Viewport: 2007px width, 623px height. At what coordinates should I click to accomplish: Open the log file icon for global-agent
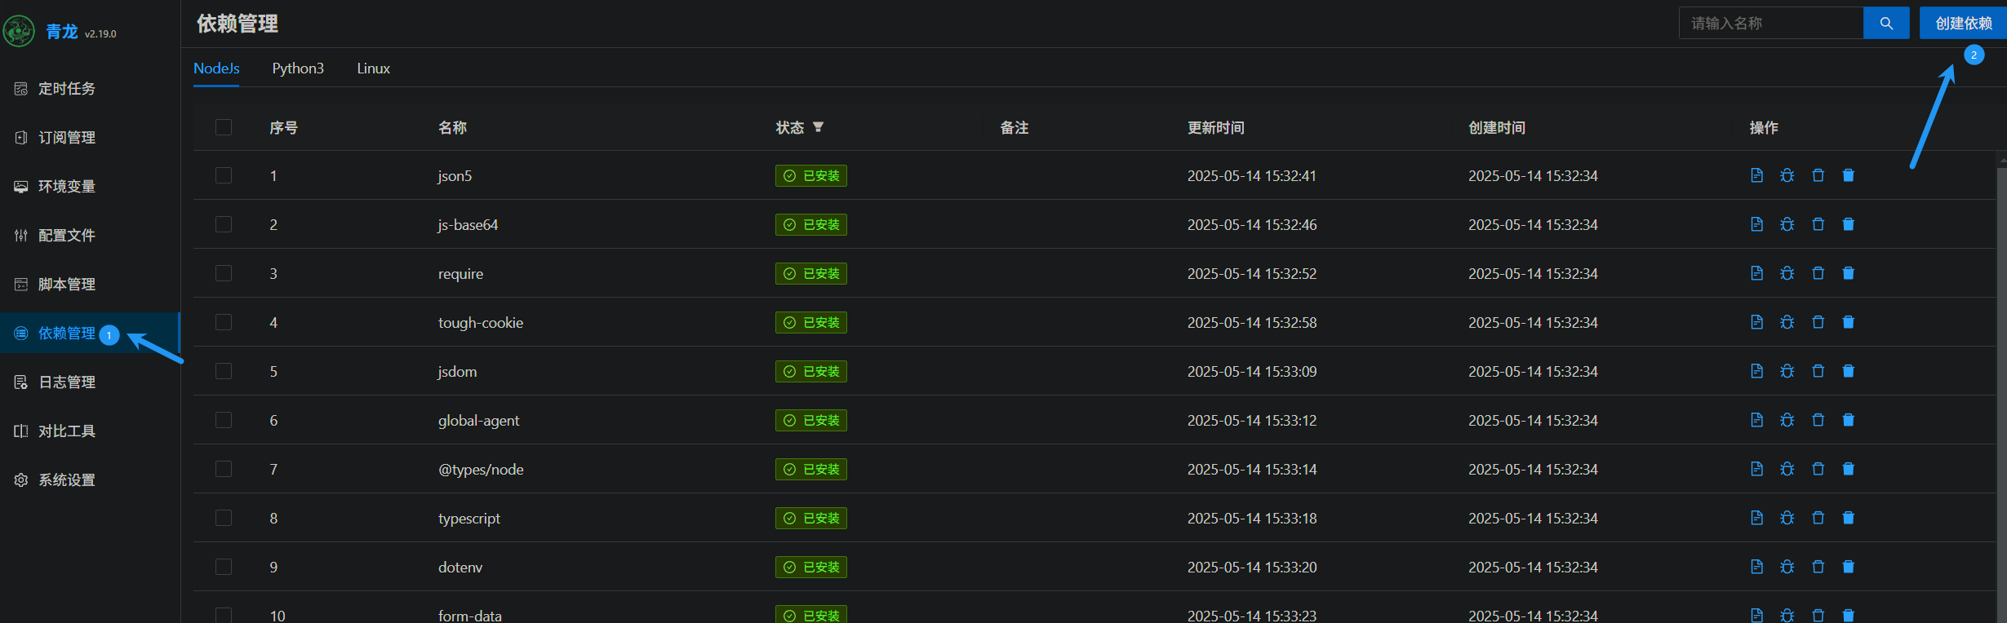(1756, 420)
